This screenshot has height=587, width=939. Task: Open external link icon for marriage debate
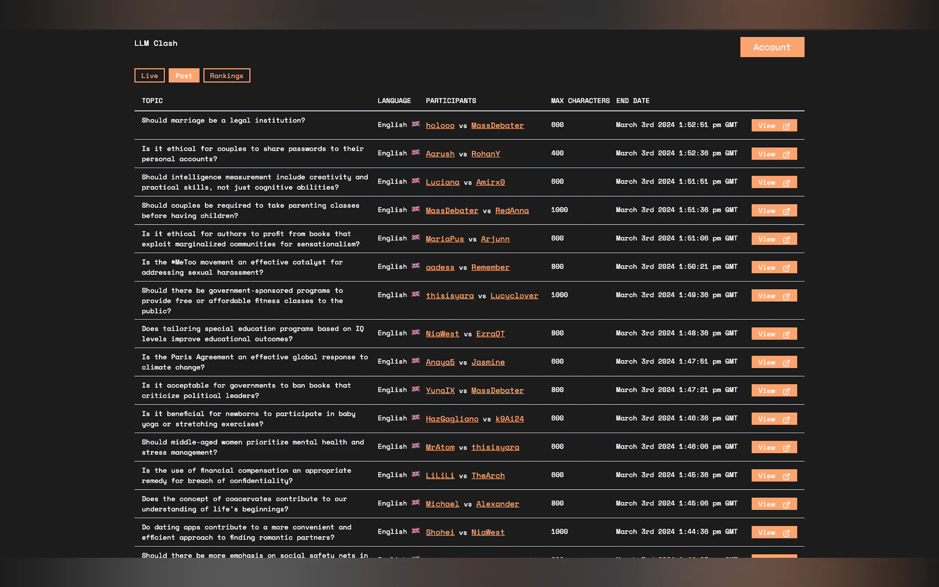786,126
